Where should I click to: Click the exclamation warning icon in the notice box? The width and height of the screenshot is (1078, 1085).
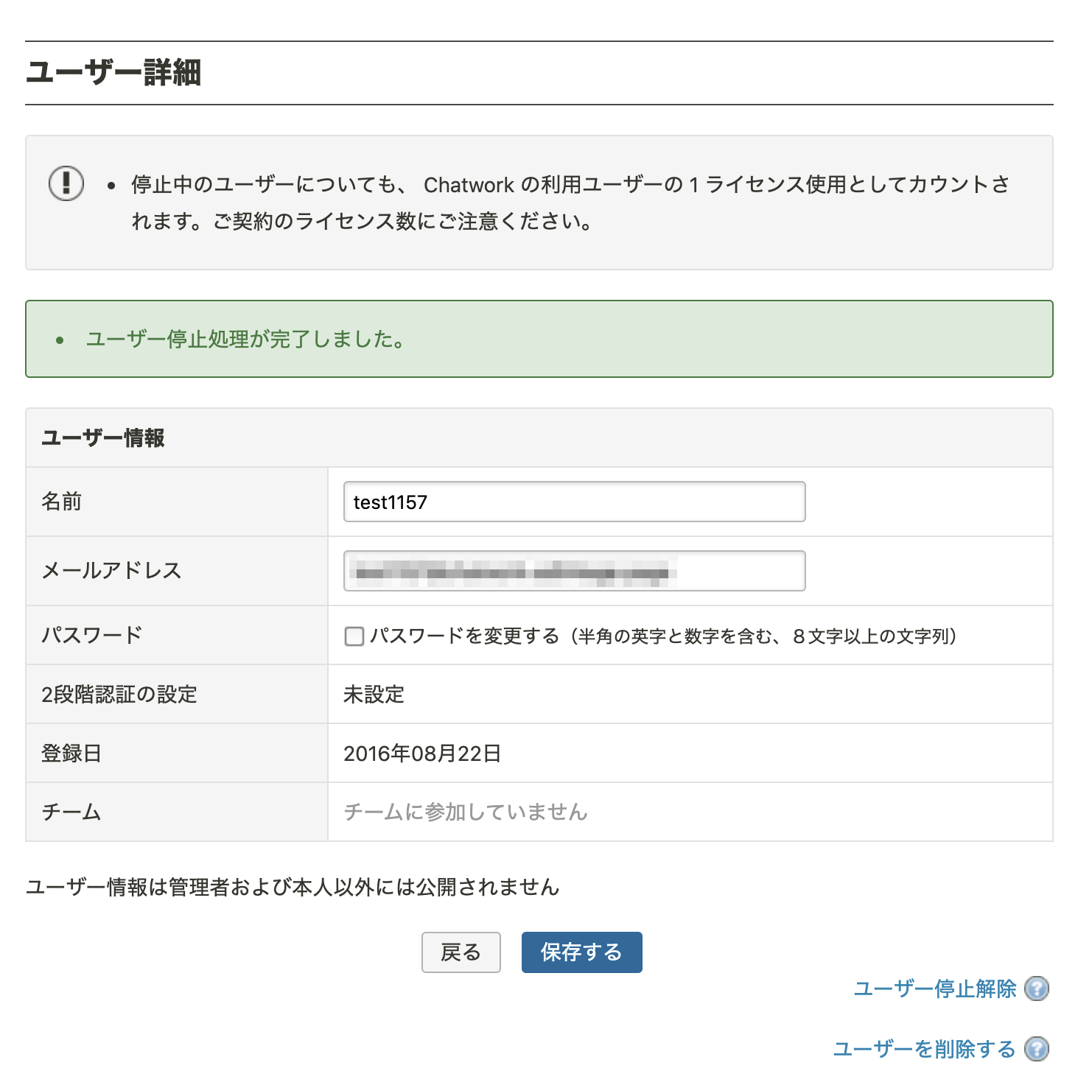66,186
